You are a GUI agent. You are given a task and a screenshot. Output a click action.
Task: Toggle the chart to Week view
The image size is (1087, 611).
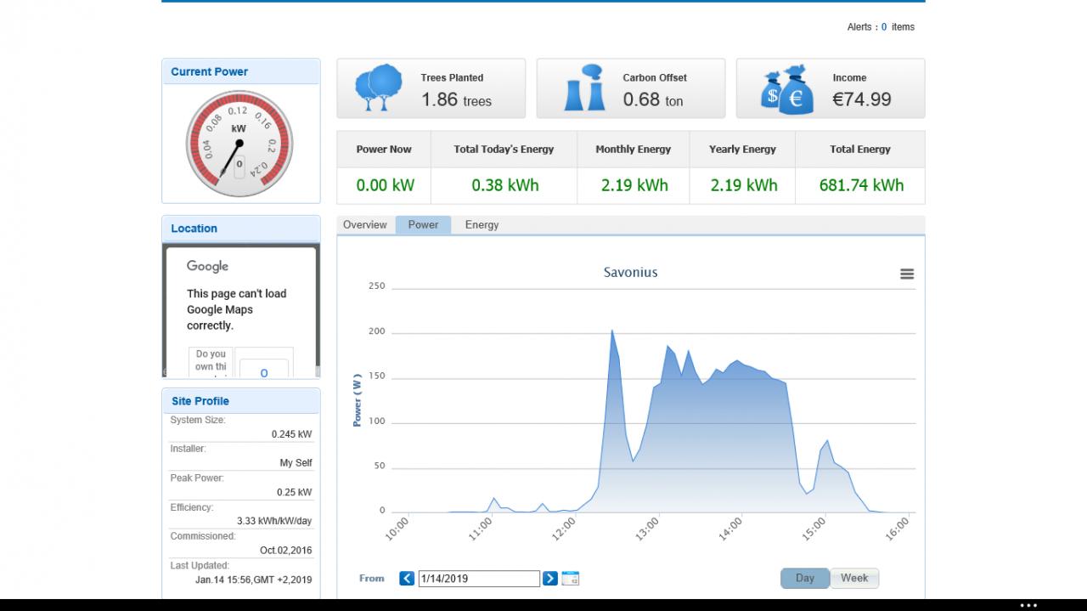click(854, 579)
